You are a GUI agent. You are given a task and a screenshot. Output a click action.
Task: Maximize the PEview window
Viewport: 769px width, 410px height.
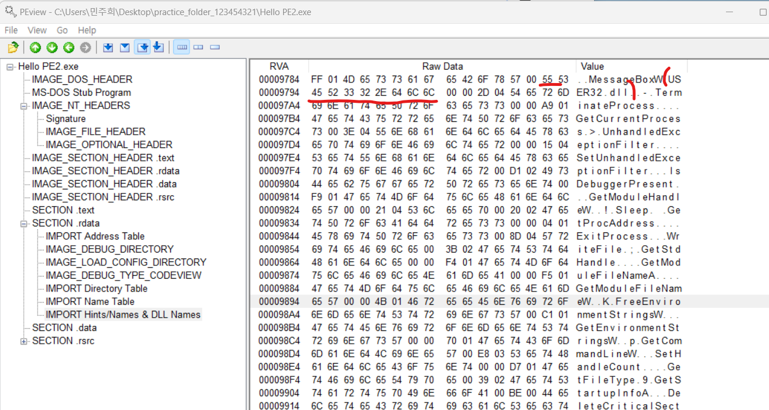tap(763, 11)
